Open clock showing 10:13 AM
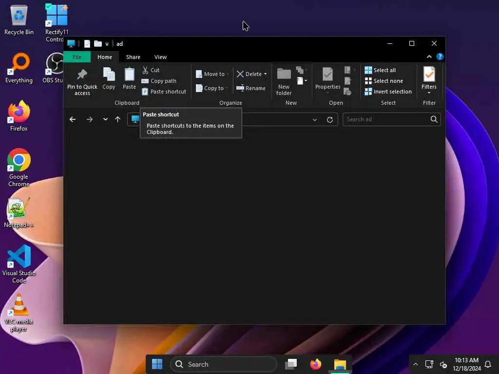Viewport: 499px width, 374px height. (x=466, y=364)
